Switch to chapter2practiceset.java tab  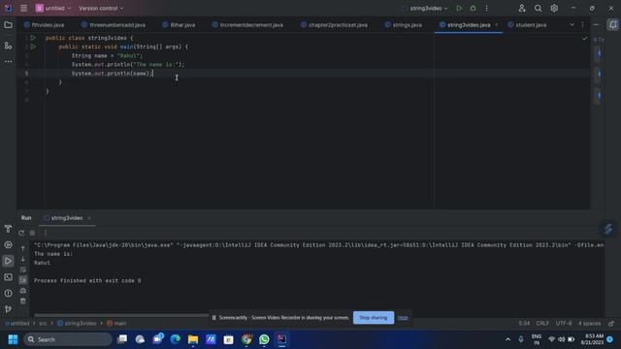[x=335, y=25]
